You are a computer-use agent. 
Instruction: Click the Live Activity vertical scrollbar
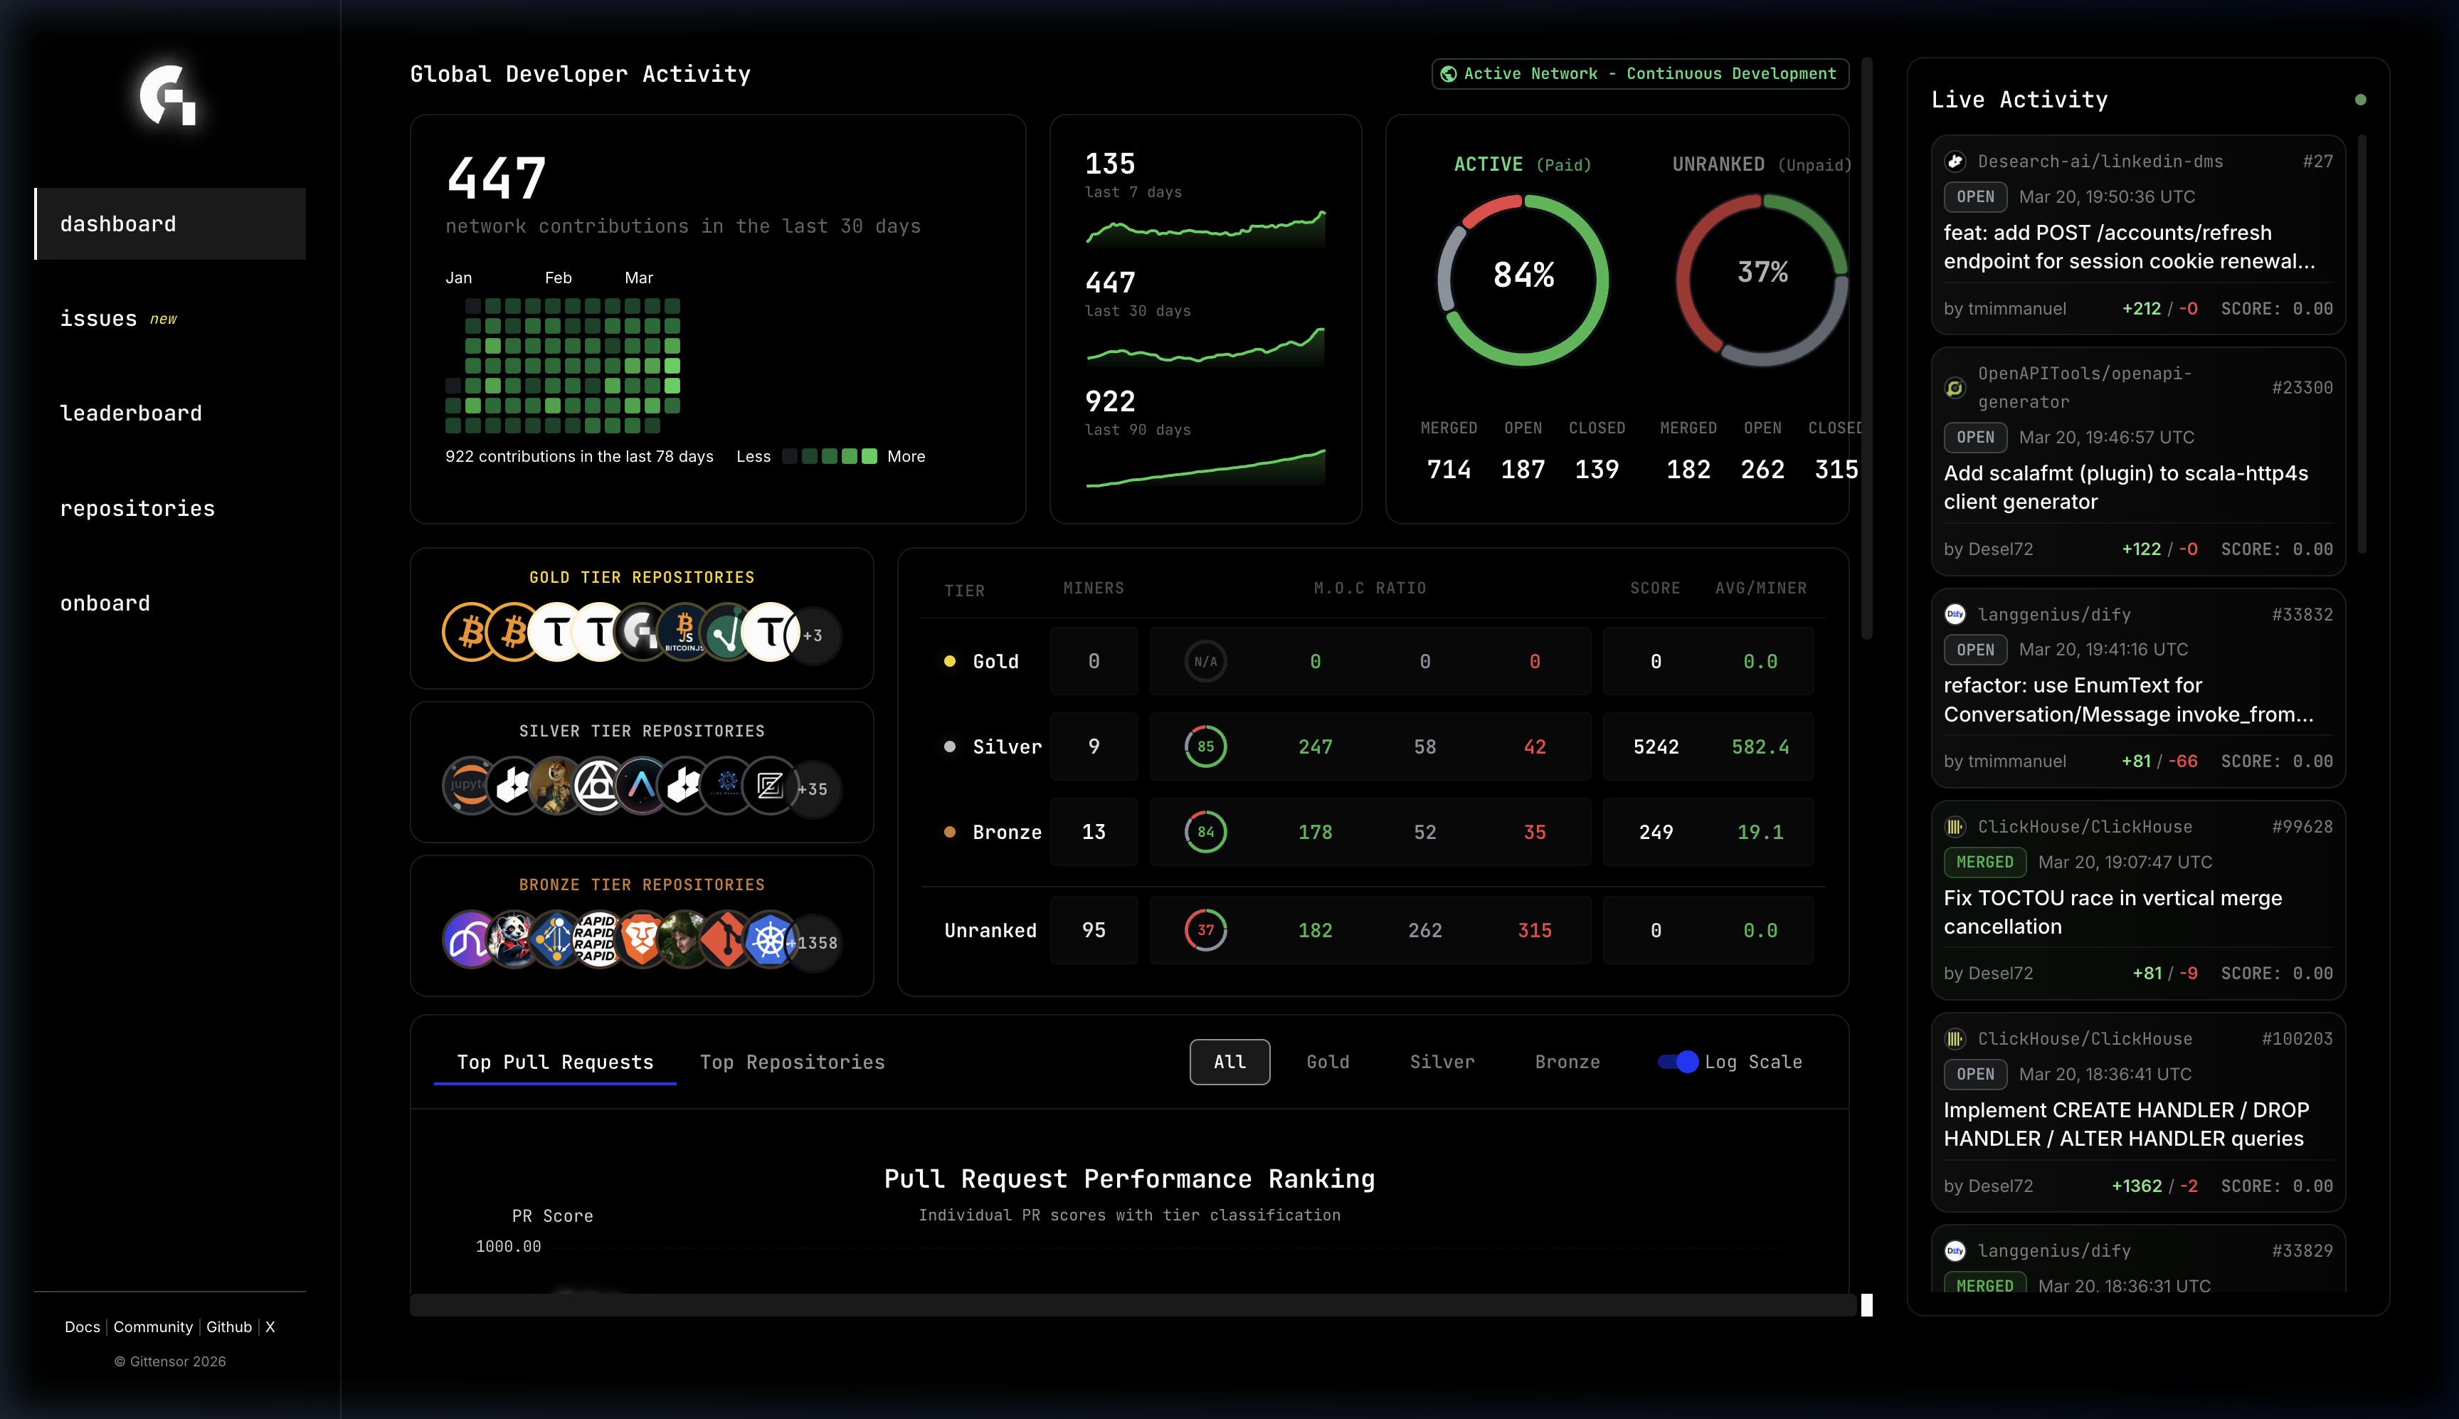pos(2362,343)
